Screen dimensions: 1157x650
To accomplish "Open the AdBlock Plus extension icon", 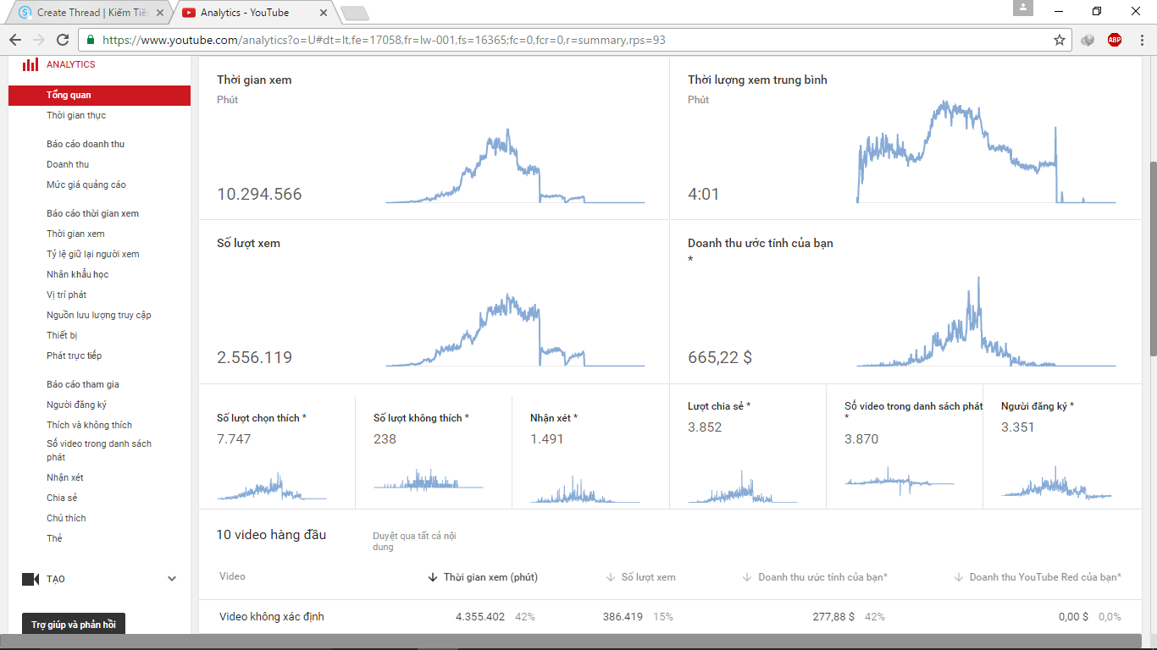I will (1115, 40).
